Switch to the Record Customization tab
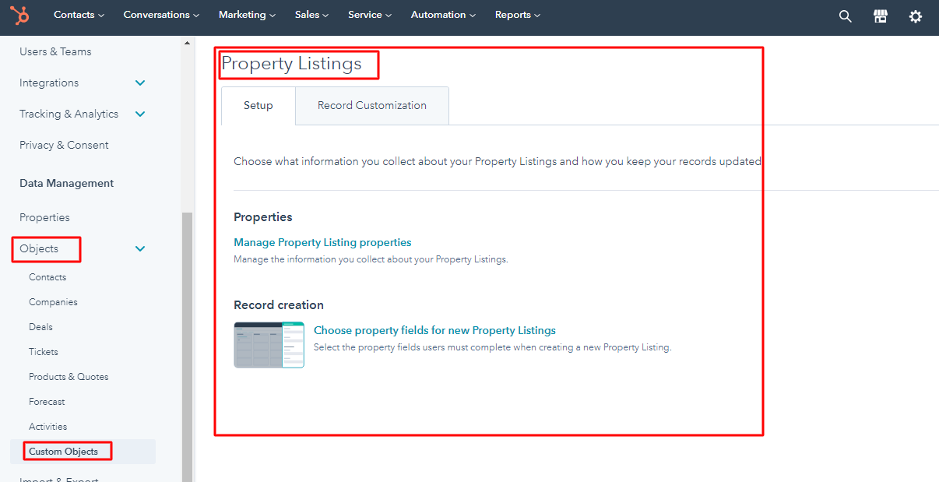Screen dimensions: 939x482 pos(372,105)
